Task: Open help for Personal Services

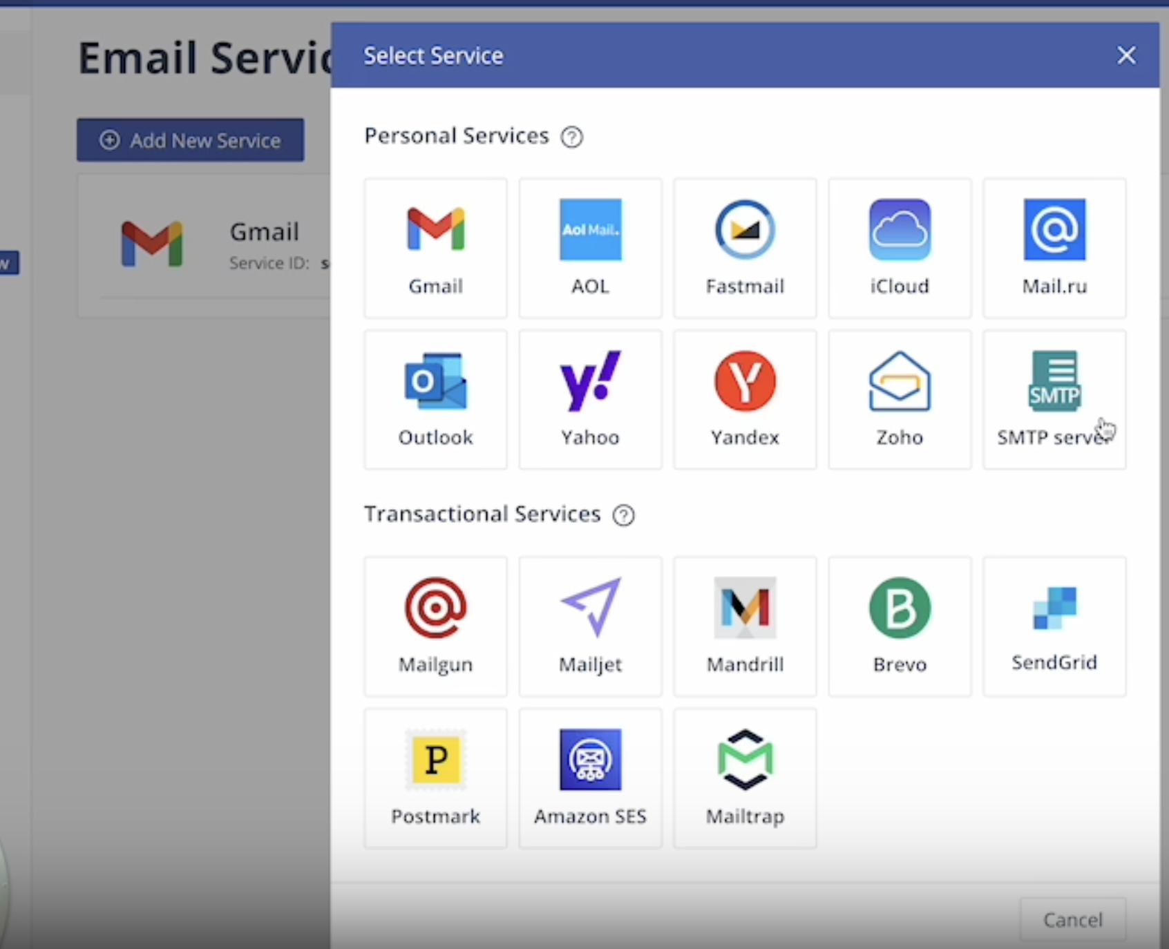Action: (x=571, y=137)
